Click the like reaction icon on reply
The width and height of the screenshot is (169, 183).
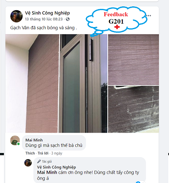(x=138, y=182)
